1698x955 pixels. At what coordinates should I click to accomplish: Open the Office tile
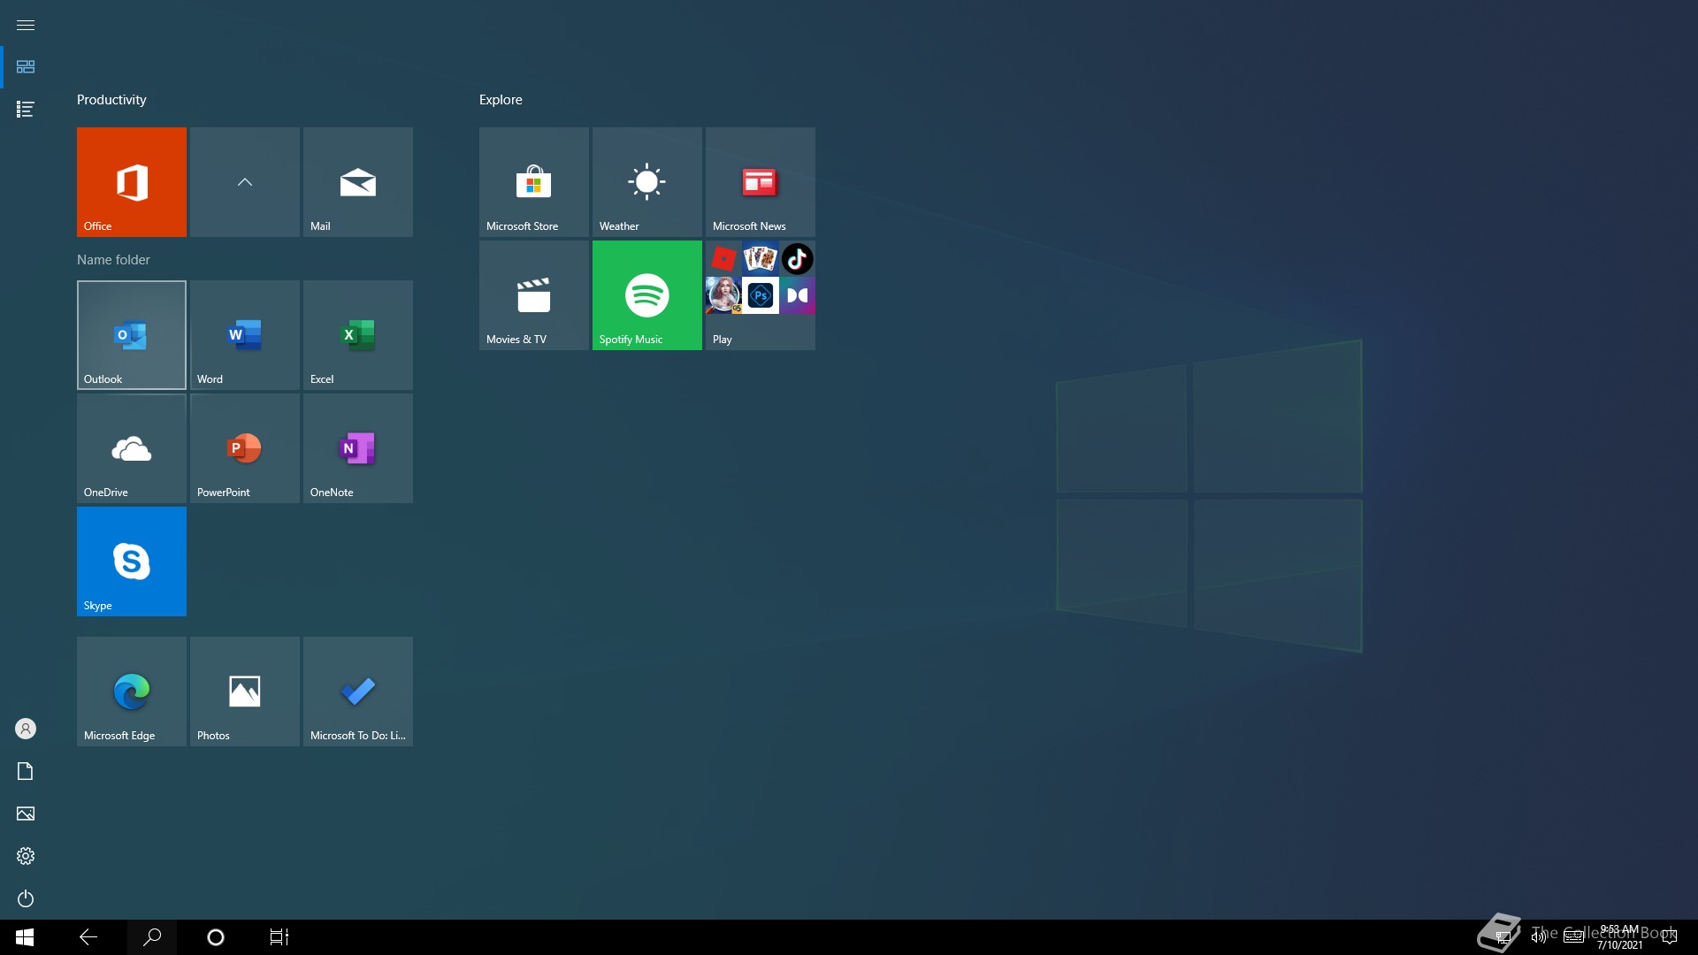132,182
